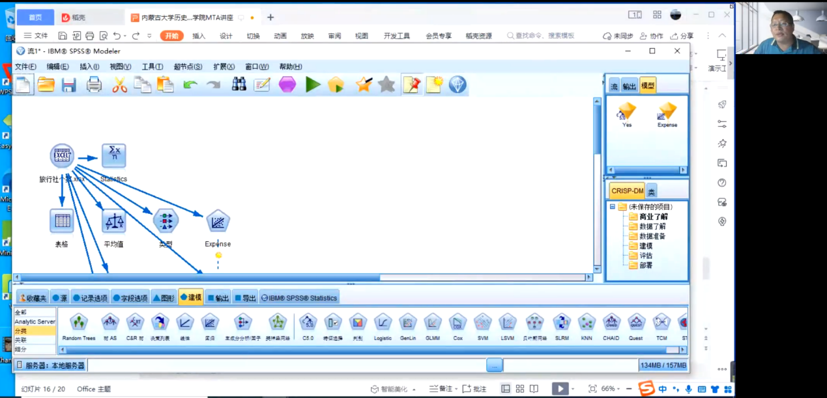Select the 建模 folder in project tree
This screenshot has width=827, height=398.
(645, 246)
